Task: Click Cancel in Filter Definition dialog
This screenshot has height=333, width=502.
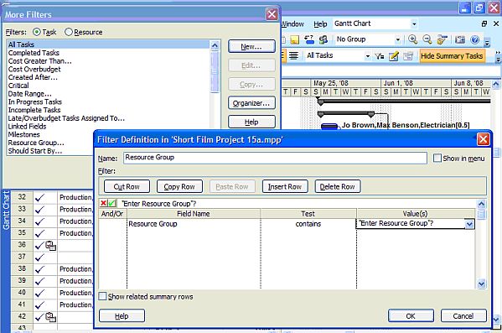Action: 463,316
